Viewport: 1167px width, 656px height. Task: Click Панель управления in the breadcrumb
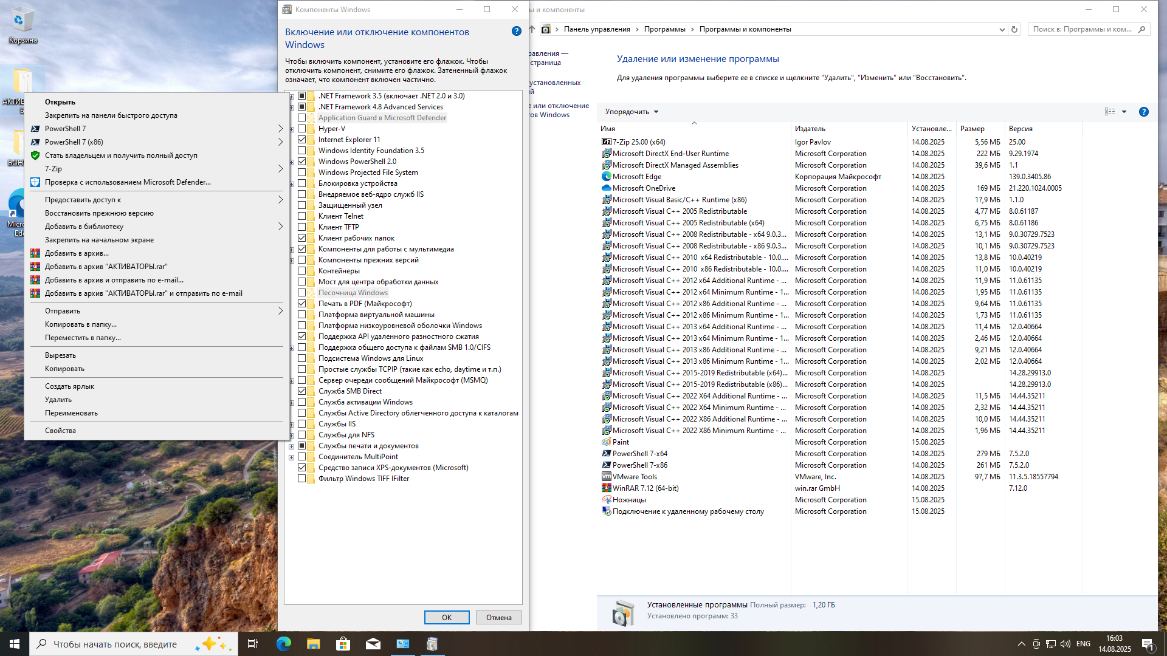point(597,29)
